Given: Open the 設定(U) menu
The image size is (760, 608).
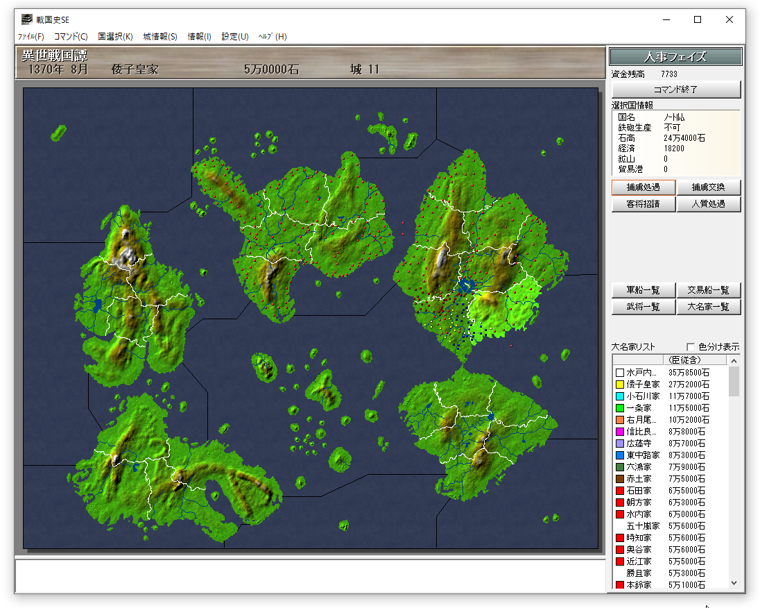Looking at the screenshot, I should point(235,37).
